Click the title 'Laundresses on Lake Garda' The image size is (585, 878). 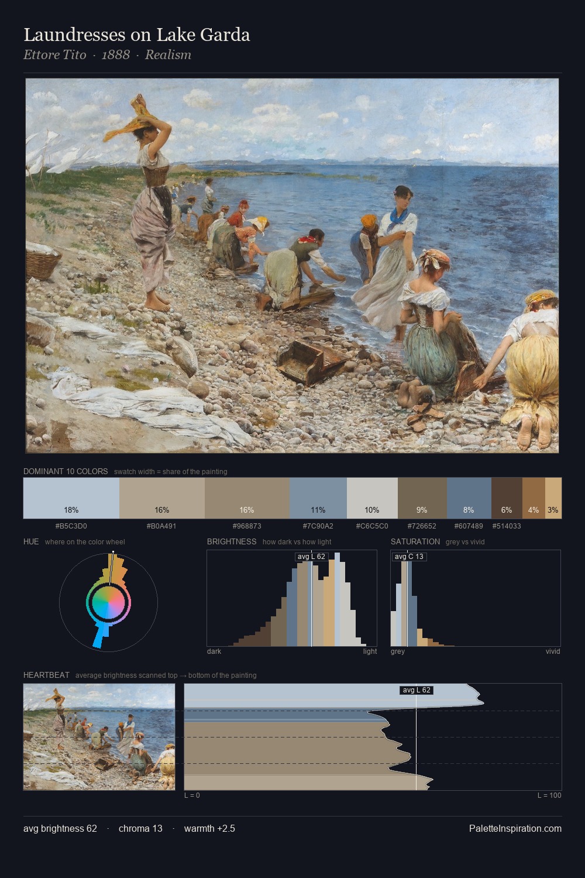(x=137, y=35)
